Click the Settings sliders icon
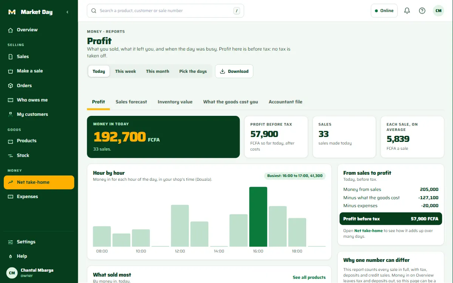This screenshot has width=453, height=283. click(x=11, y=242)
